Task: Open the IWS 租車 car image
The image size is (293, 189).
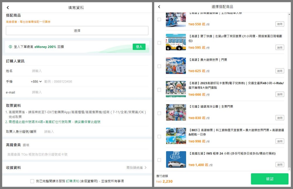Action: coord(176,159)
